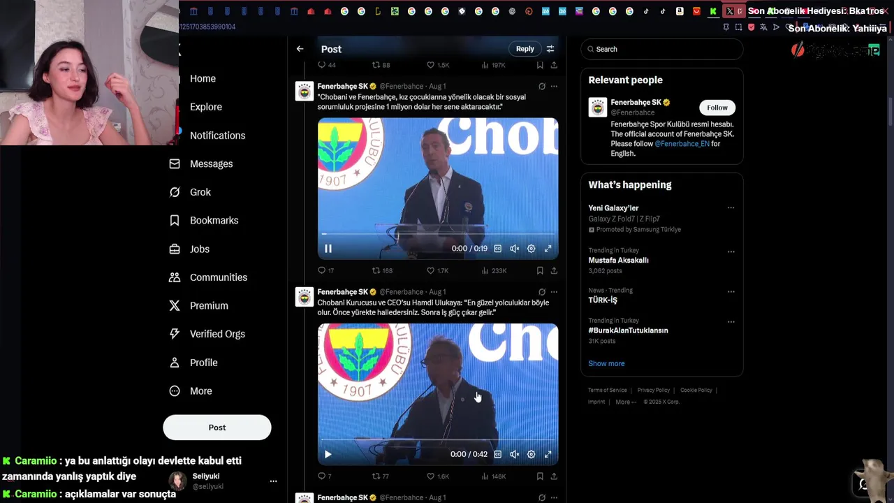Click the More circle icon in sidebar
894x503 pixels.
pos(175,391)
